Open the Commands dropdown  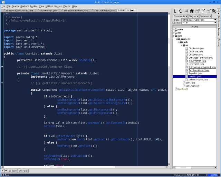click(180, 16)
